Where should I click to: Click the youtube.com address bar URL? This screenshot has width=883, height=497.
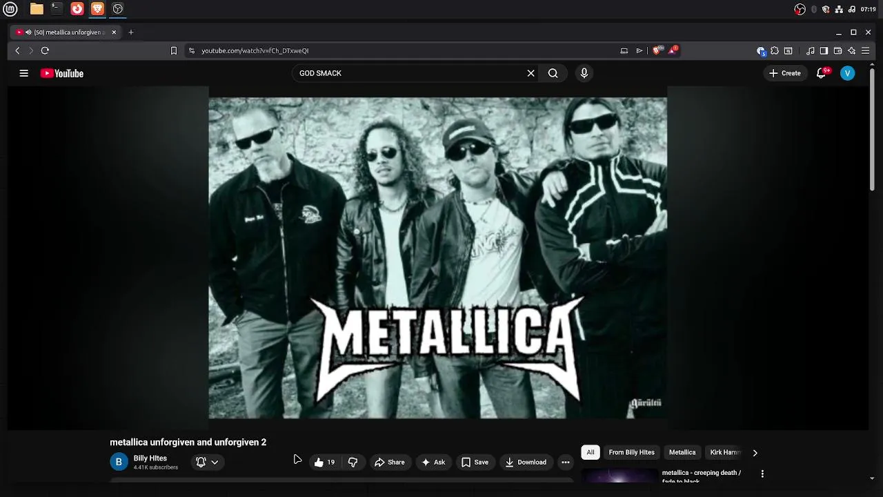click(255, 50)
